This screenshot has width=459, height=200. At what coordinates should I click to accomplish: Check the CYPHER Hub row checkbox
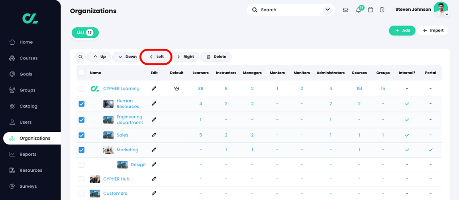(x=82, y=179)
